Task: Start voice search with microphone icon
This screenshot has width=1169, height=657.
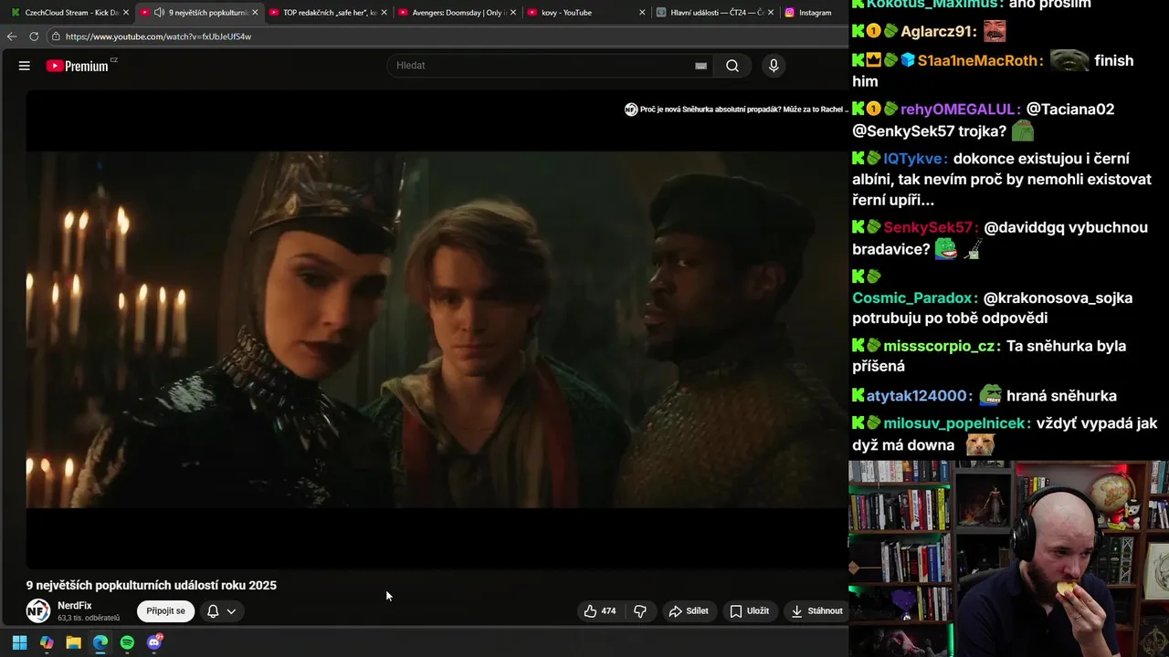Action: click(774, 66)
